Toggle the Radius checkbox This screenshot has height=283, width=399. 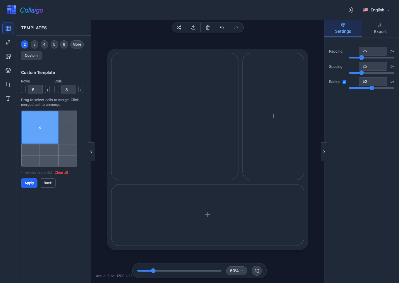coord(344,82)
